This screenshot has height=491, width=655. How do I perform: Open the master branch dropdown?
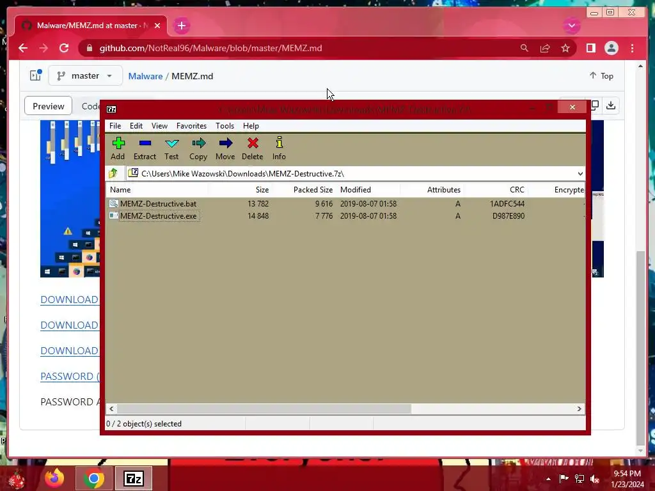tap(85, 75)
